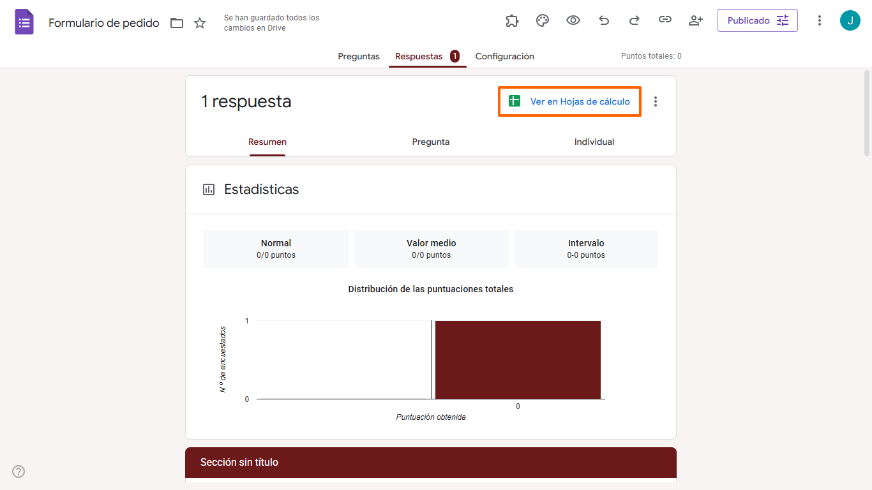
Task: Click the Normal 0/0 puntos stat
Action: (276, 249)
